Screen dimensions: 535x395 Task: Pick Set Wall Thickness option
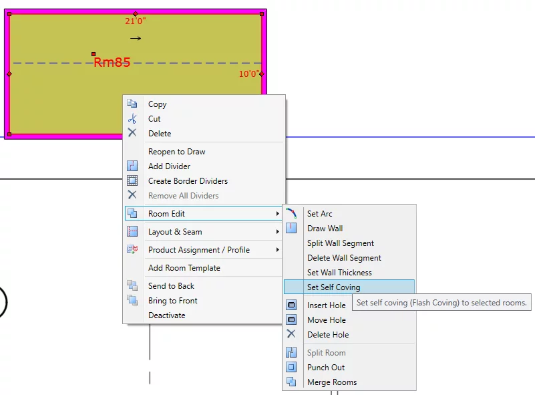click(x=339, y=273)
